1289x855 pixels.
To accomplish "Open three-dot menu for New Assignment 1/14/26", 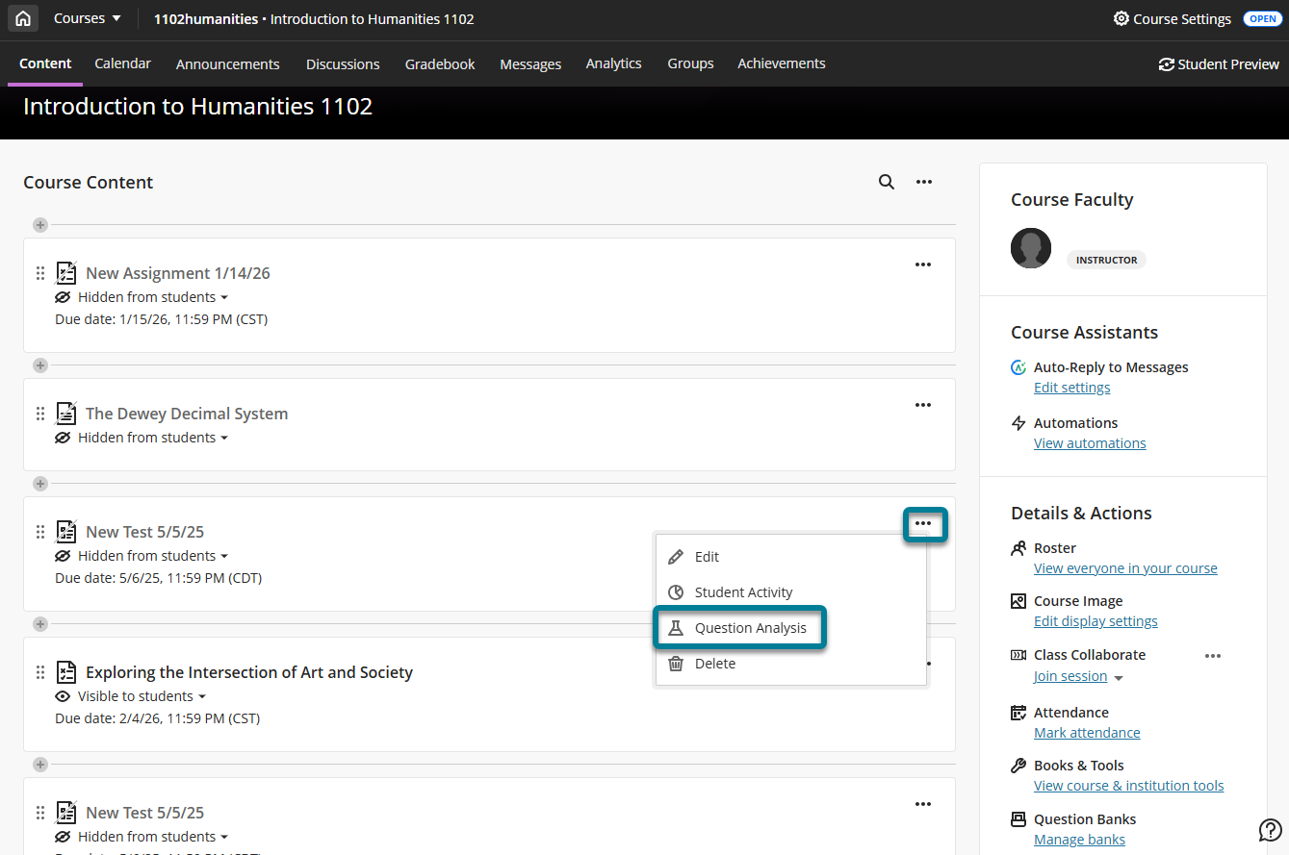I will [922, 264].
